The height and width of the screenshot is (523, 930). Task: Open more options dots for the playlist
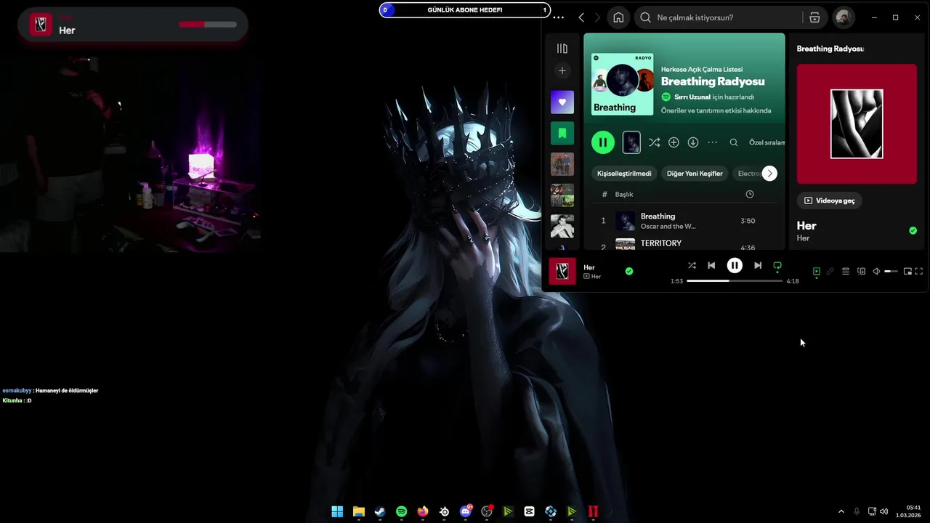713,142
